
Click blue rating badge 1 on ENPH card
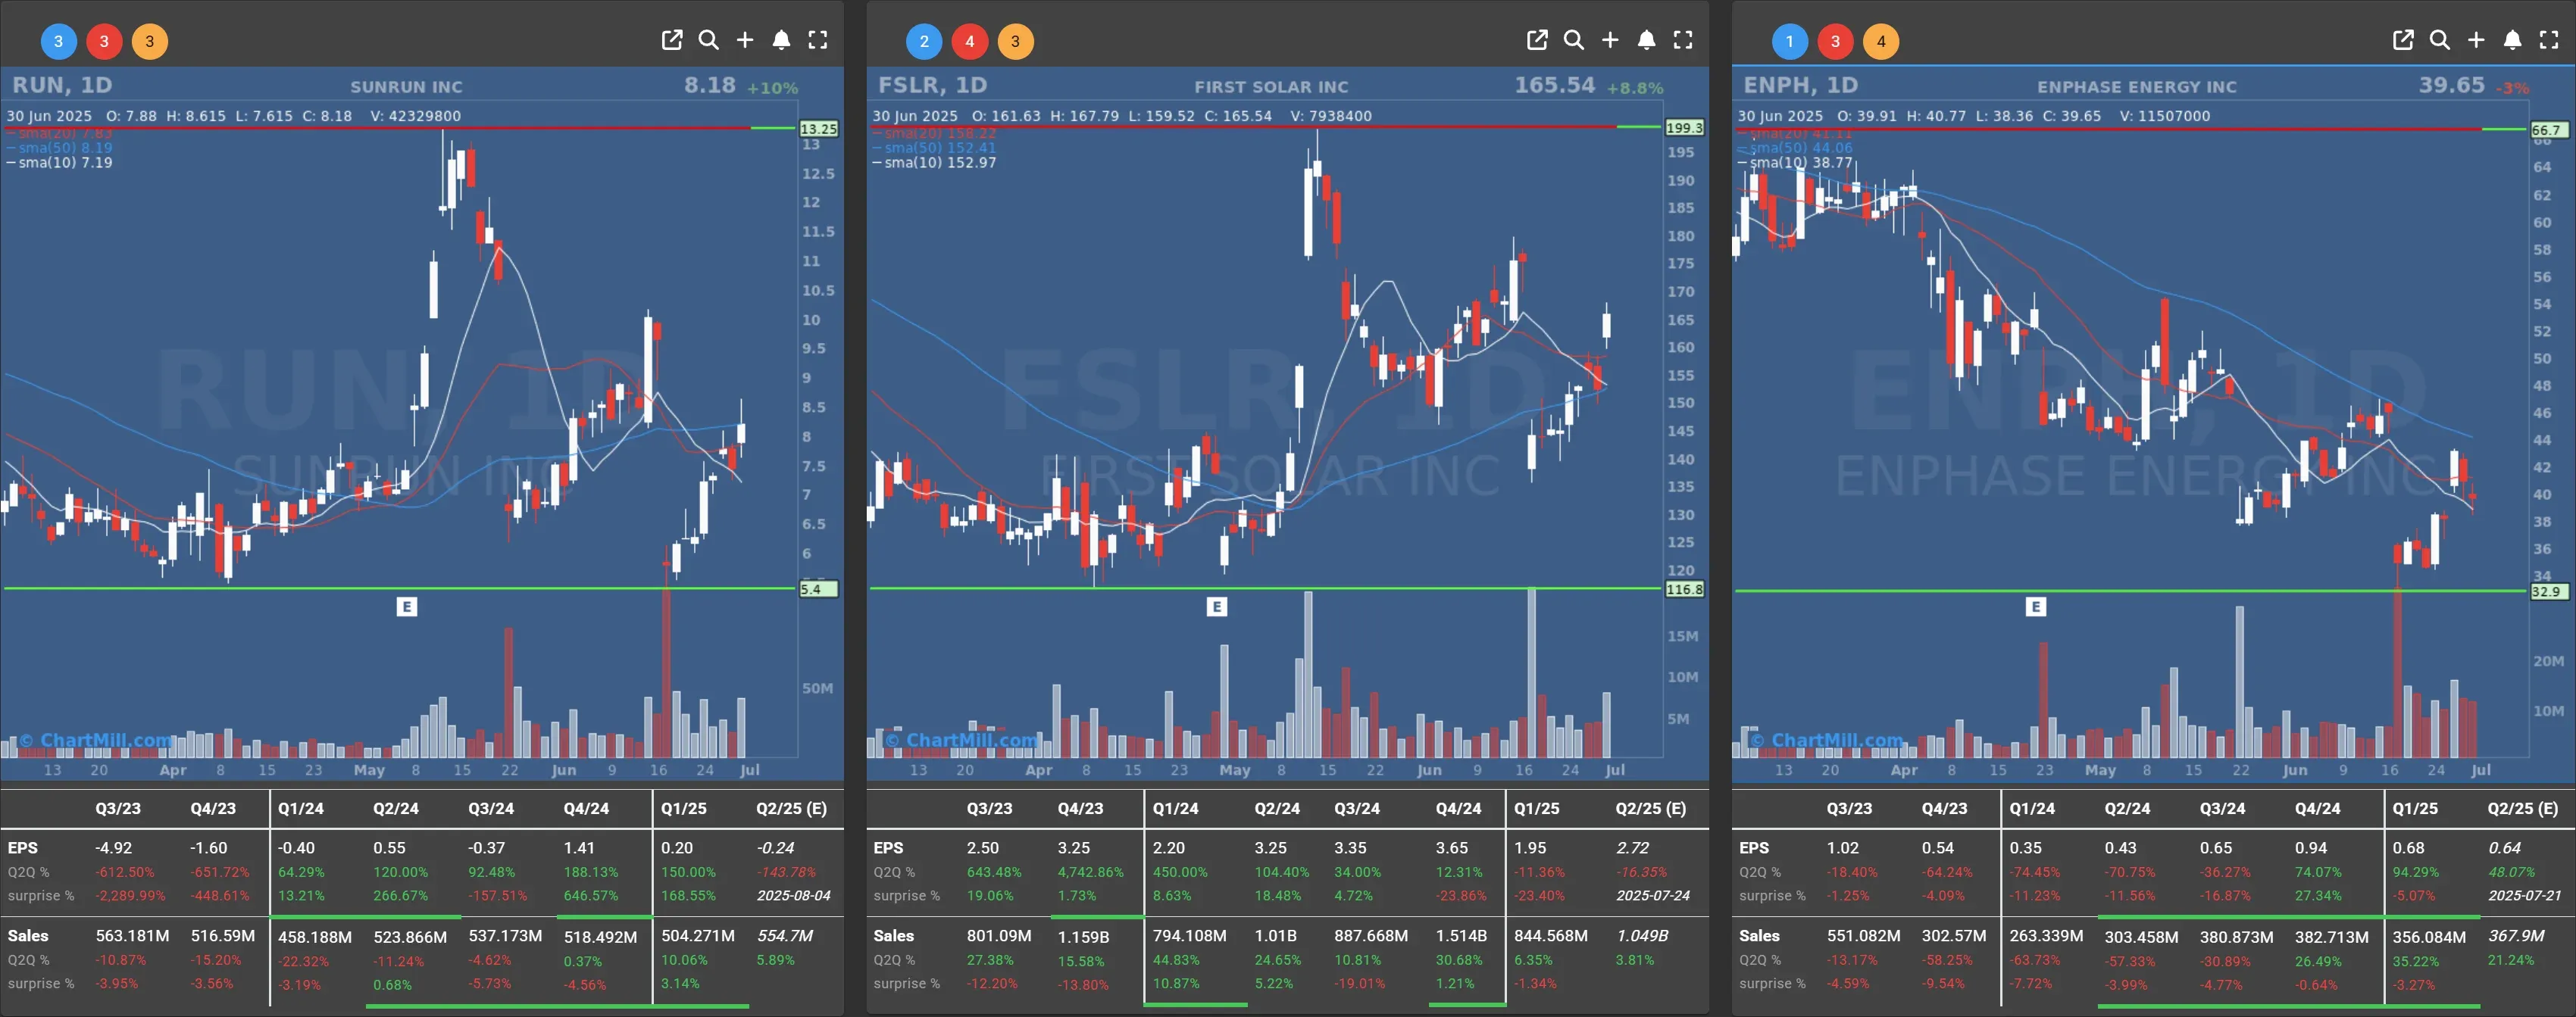[x=1789, y=41]
